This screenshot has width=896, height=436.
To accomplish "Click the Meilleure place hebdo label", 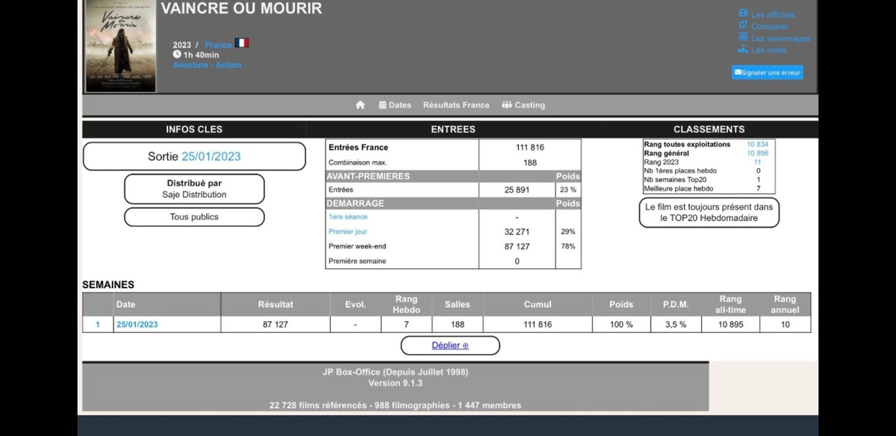I will pos(678,189).
